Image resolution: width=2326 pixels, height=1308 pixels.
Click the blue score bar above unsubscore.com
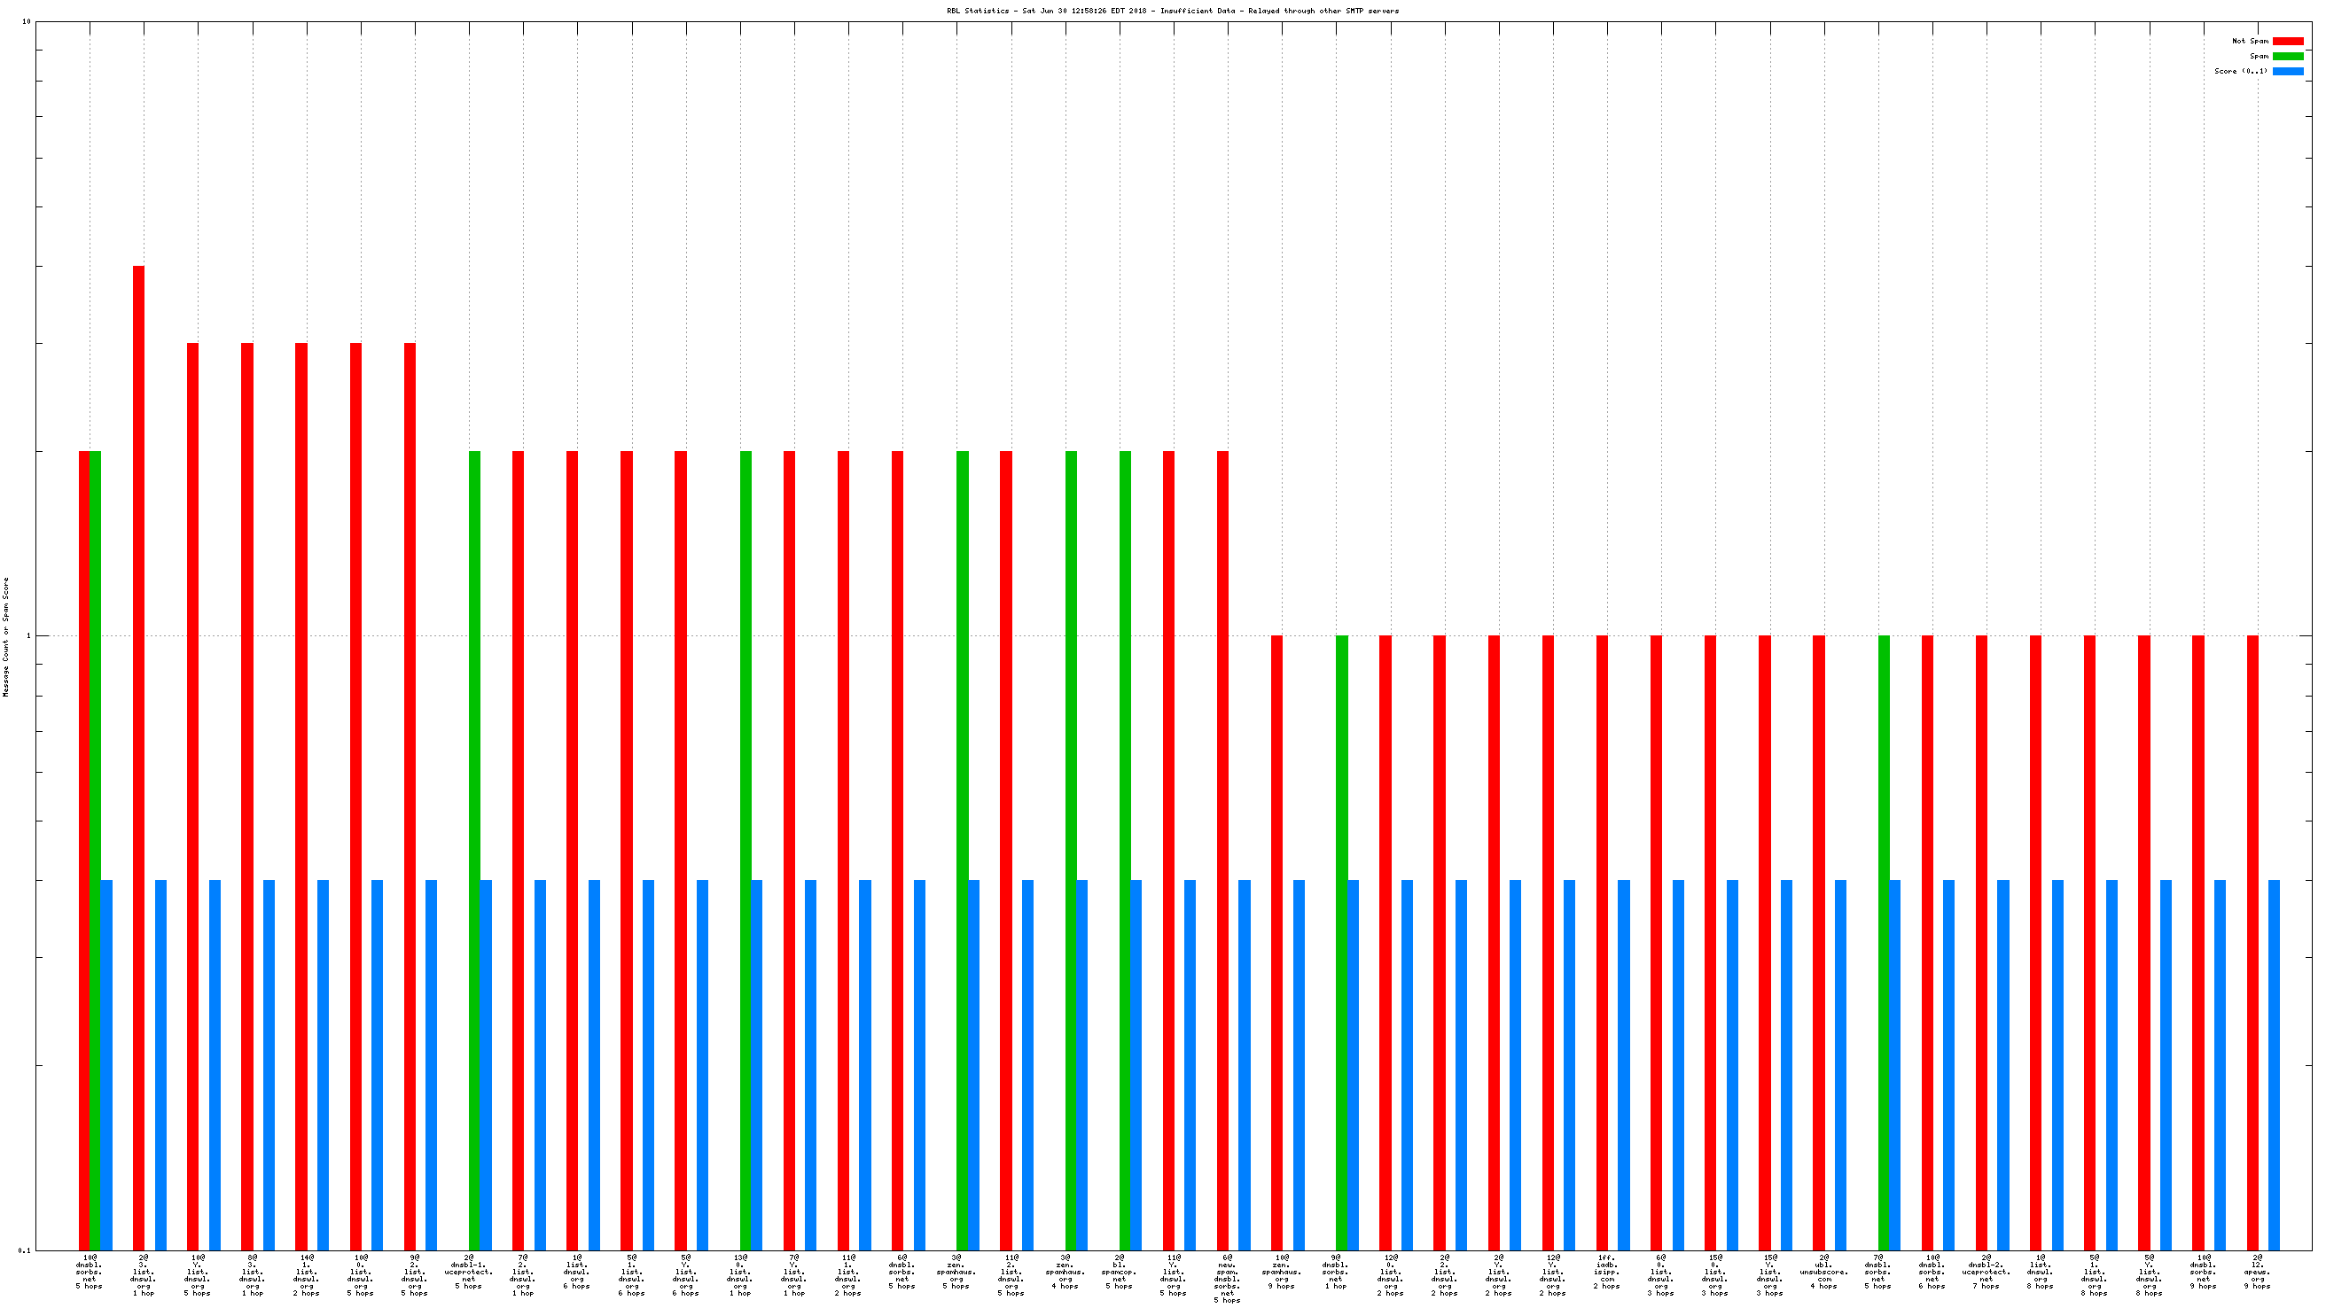pos(1840,1064)
